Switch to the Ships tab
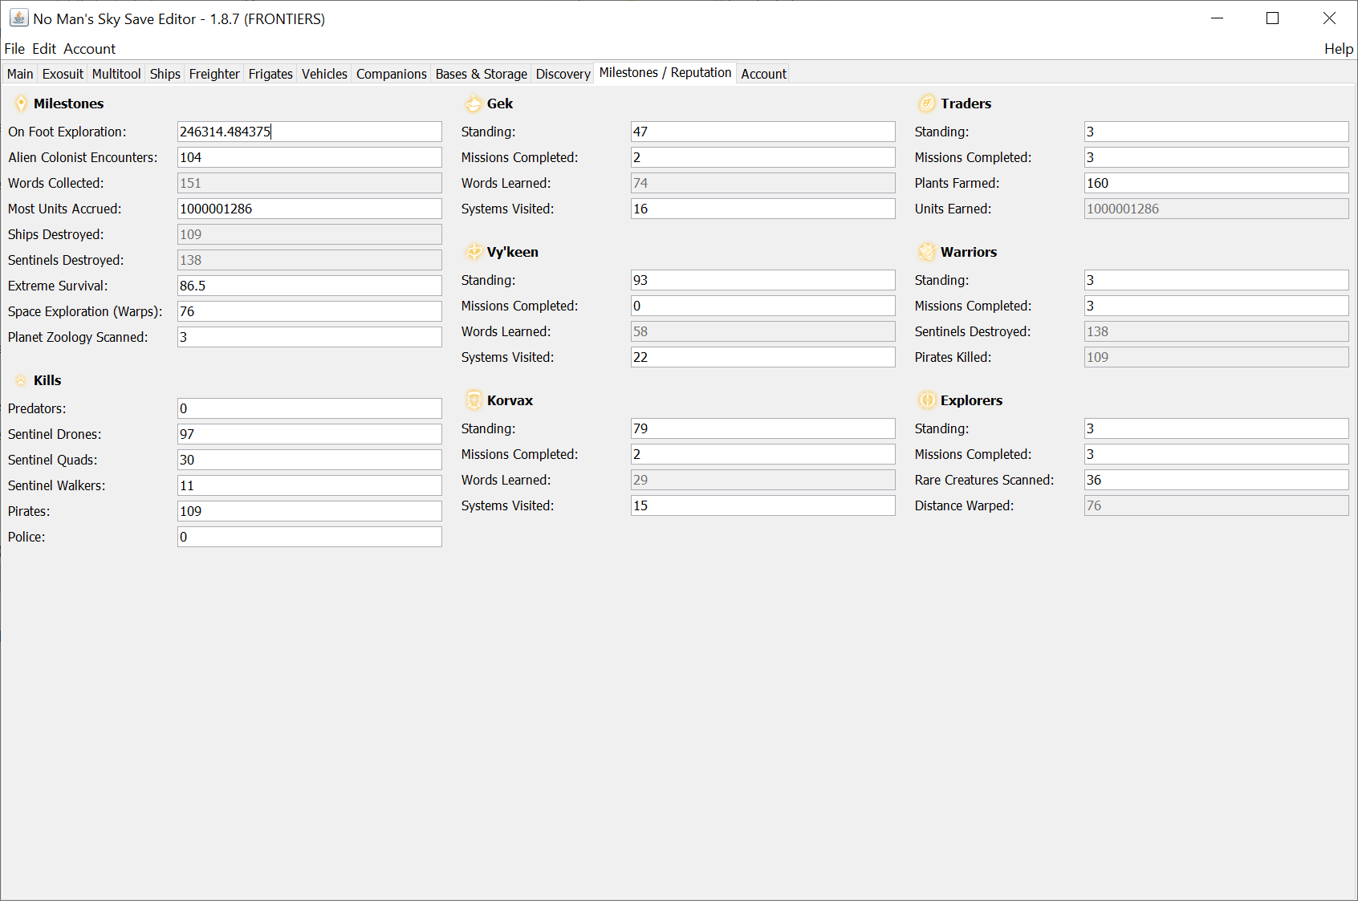 (x=165, y=74)
